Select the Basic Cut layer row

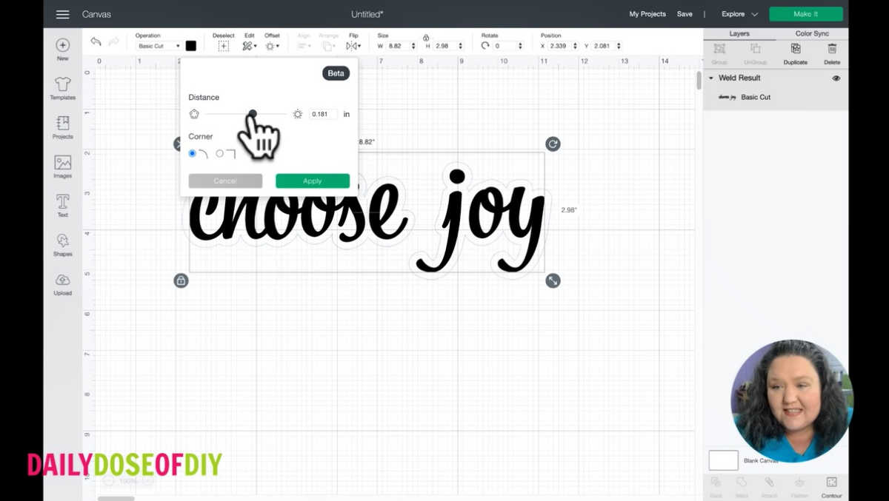pyautogui.click(x=776, y=97)
